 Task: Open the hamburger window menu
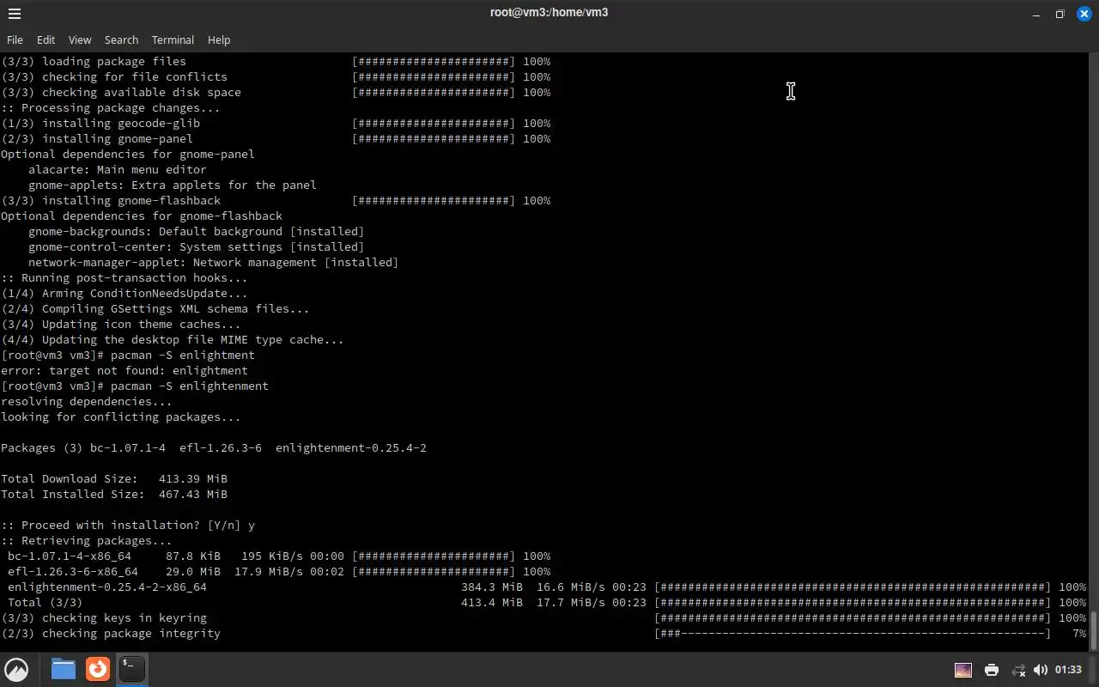click(14, 14)
